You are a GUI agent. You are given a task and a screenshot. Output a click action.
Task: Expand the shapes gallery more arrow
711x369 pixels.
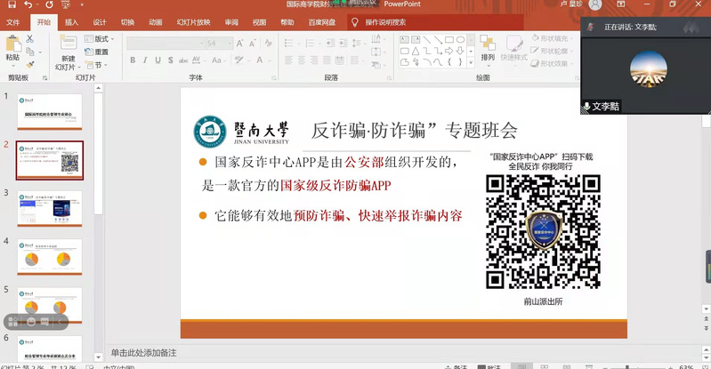point(471,62)
